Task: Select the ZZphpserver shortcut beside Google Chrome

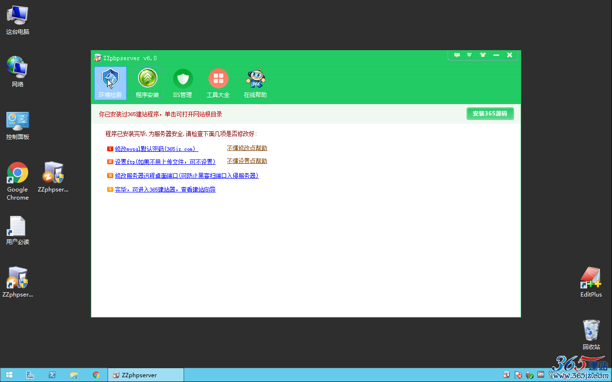Action: click(53, 177)
